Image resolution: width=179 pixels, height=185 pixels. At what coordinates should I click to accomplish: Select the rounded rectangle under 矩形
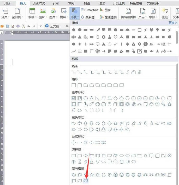click(x=80, y=85)
